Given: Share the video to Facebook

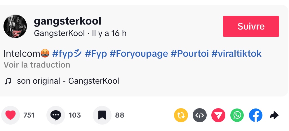Looking at the screenshot, I should pos(256,116).
